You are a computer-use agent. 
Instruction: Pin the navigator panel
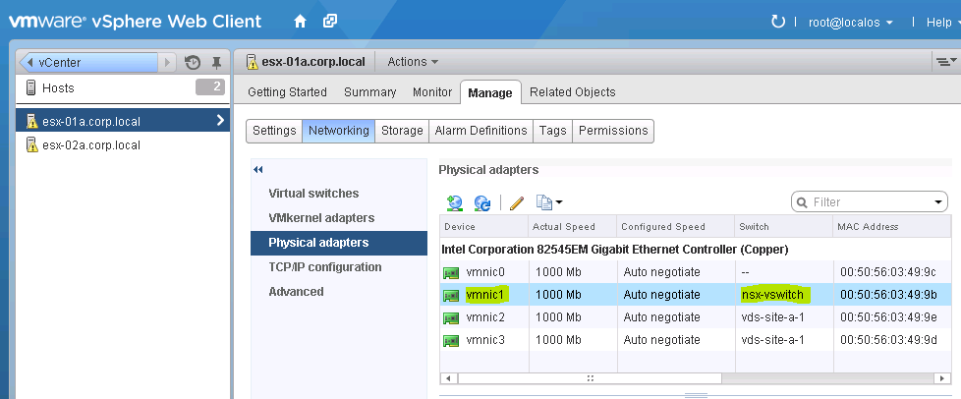point(216,62)
